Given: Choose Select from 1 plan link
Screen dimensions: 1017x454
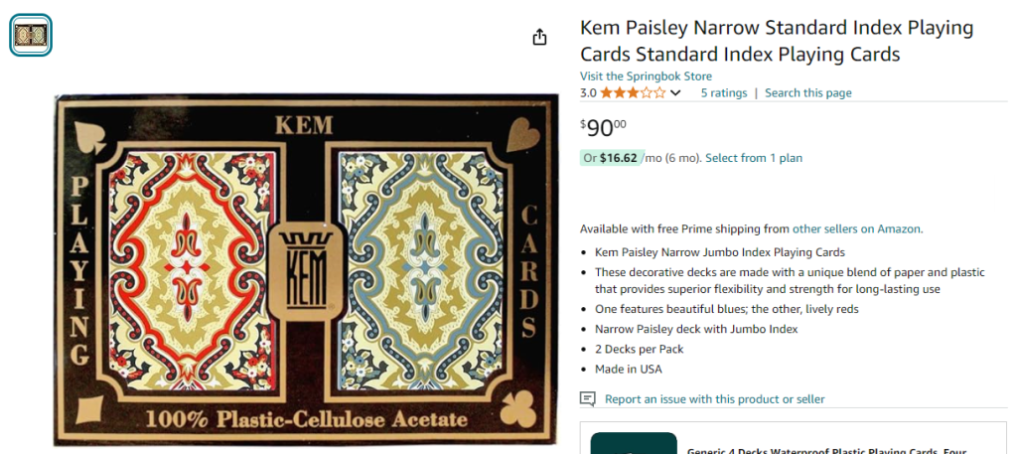Looking at the screenshot, I should coord(754,158).
